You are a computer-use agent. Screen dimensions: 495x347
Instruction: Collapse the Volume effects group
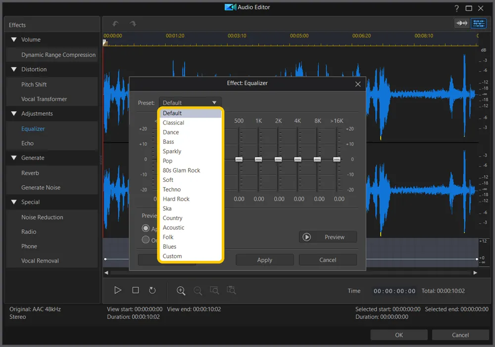tap(14, 40)
